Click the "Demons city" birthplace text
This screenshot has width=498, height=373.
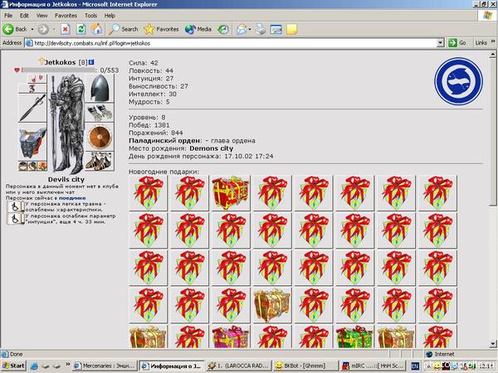[211, 148]
